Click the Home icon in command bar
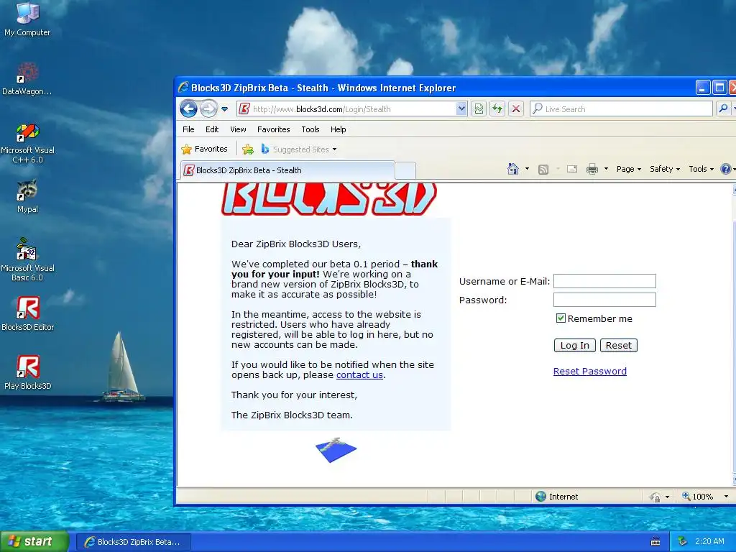Image resolution: width=736 pixels, height=552 pixels. [x=513, y=169]
